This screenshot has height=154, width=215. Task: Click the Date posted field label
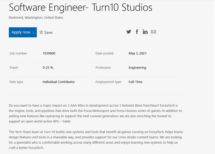point(104,53)
